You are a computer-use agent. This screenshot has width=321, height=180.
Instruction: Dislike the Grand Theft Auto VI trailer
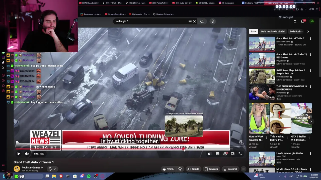pos(180,169)
